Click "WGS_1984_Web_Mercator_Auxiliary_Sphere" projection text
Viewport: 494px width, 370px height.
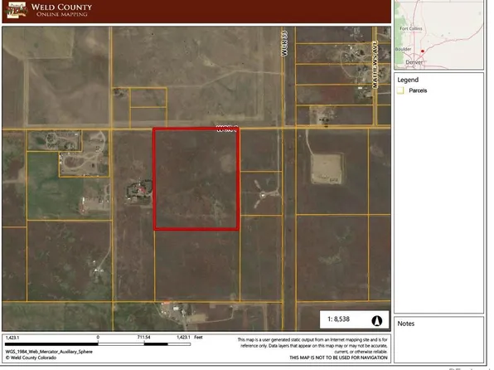tap(49, 352)
